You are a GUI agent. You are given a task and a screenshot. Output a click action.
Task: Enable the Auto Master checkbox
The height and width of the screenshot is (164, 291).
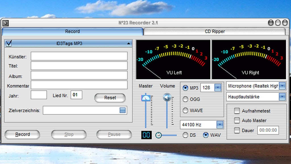[237, 120]
